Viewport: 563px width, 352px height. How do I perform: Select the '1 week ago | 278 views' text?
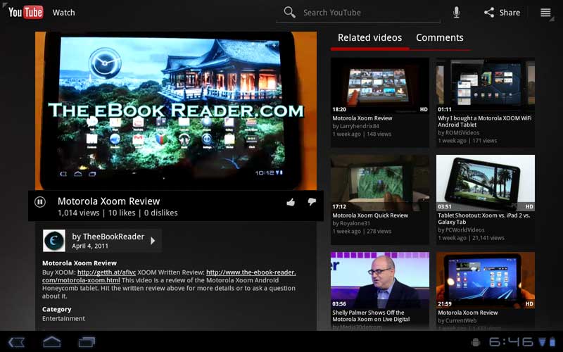362,232
